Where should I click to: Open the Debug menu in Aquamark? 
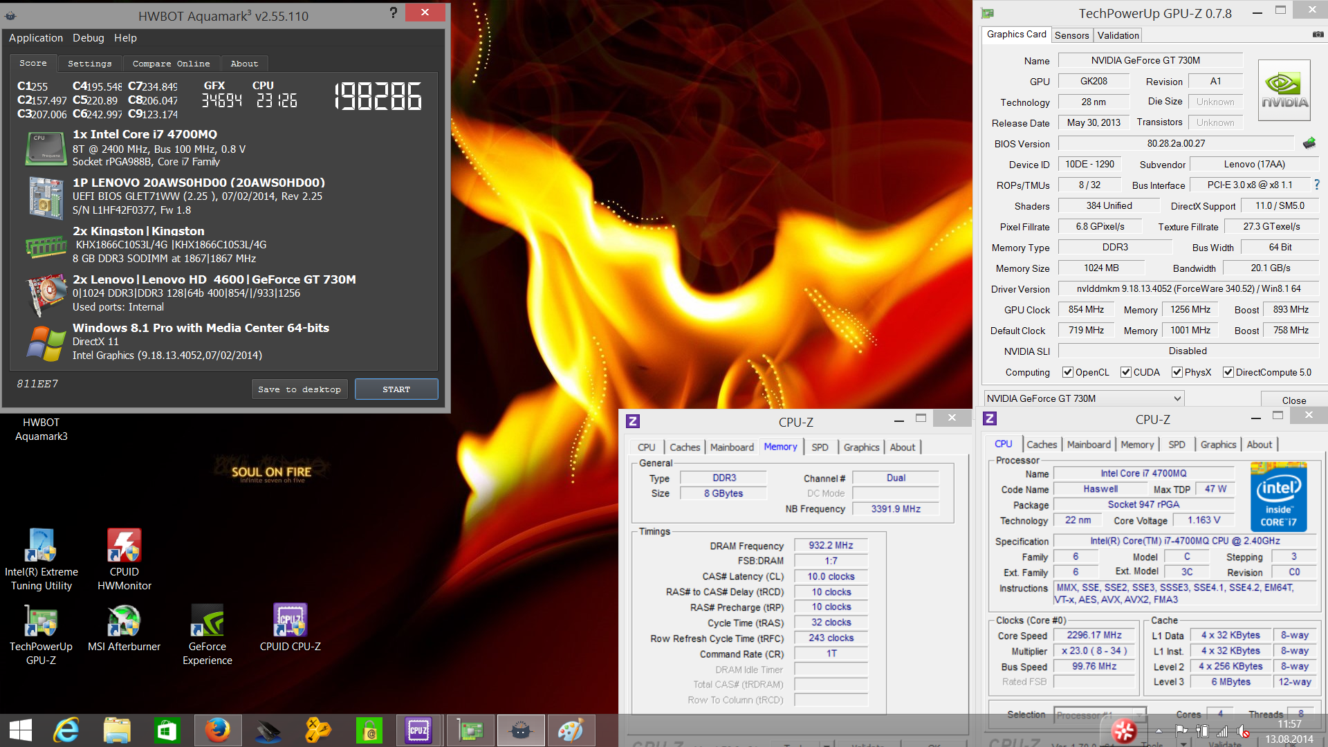point(89,38)
